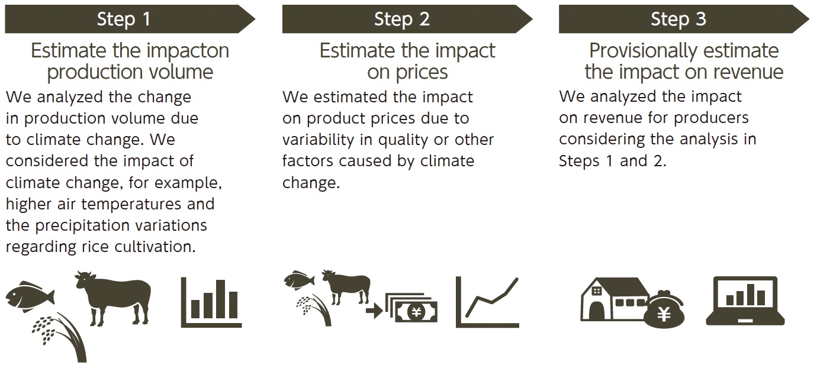Open the standalone bar chart icon in Step 1

click(211, 302)
